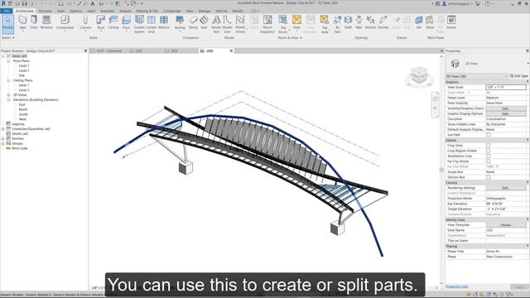Choose the Vertical opening tool
The height and width of the screenshot is (298, 530).
point(370,22)
